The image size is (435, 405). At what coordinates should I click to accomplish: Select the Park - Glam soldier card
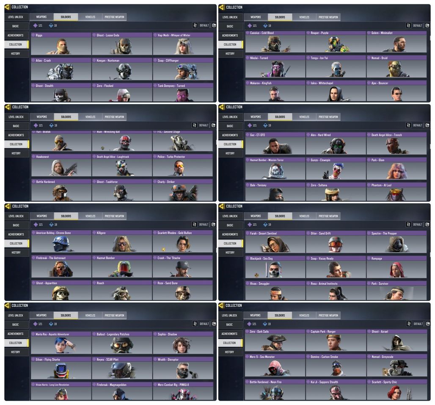[397, 169]
